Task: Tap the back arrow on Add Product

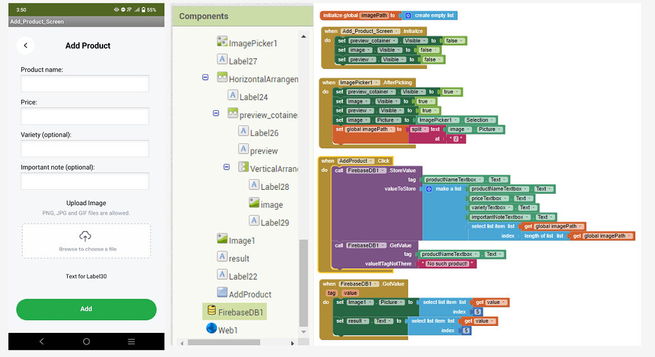Action: 25,46
